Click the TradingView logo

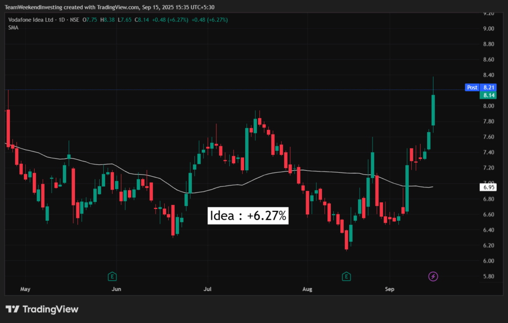pyautogui.click(x=42, y=309)
